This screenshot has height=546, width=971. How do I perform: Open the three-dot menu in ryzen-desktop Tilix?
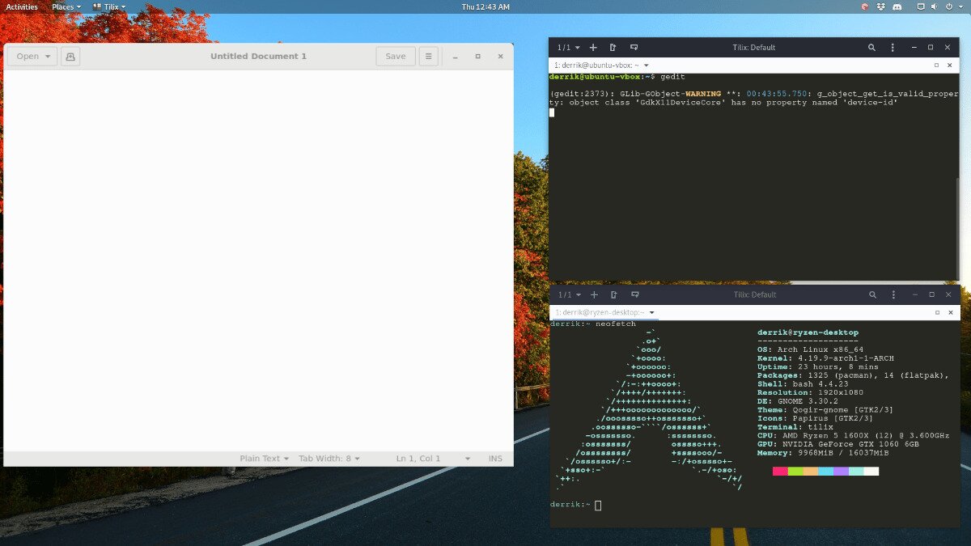click(893, 295)
